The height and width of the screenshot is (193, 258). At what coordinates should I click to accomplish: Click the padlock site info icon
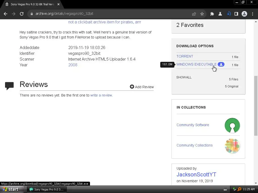click(31, 14)
